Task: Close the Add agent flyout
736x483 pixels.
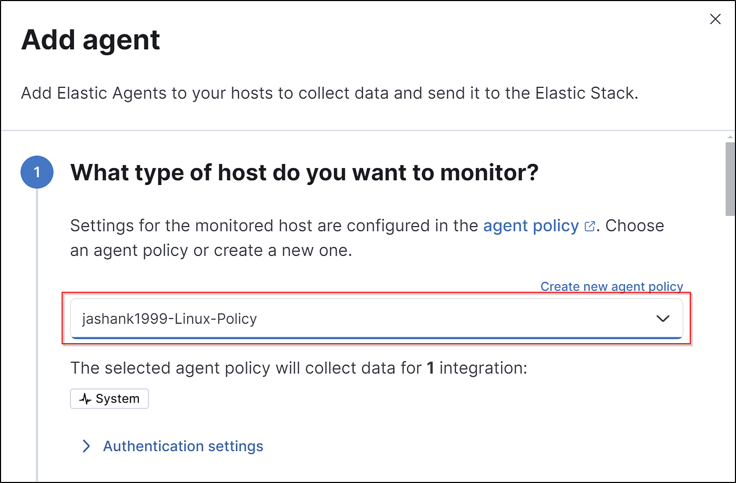Action: [x=715, y=19]
